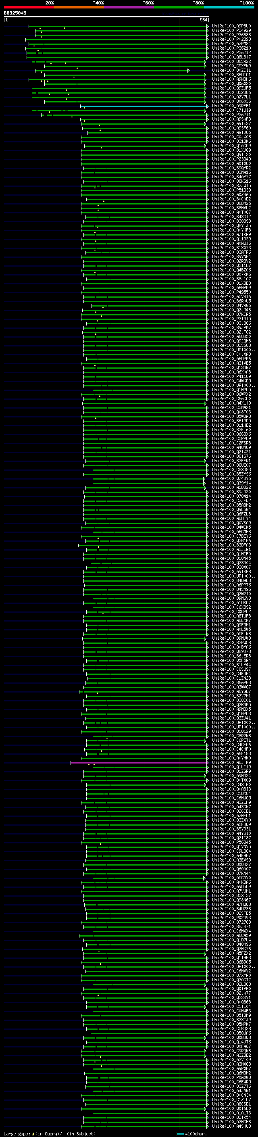The image size is (258, 1137).
Task: Open hit UniRef100_A7PM84
Action: (231, 44)
